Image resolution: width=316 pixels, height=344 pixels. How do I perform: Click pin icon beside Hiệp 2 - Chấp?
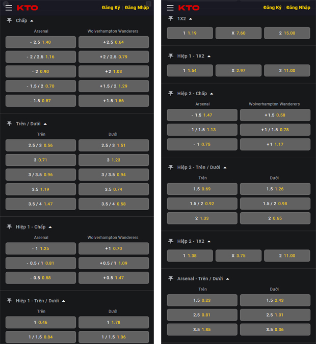[x=171, y=94]
